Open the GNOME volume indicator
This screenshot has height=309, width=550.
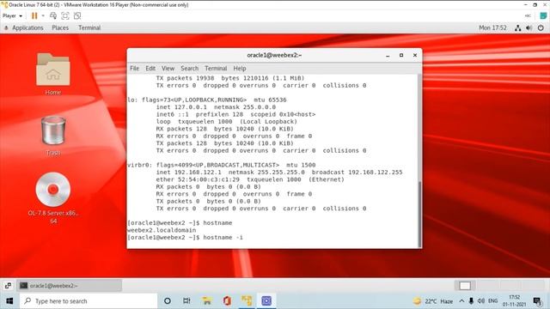(x=529, y=28)
